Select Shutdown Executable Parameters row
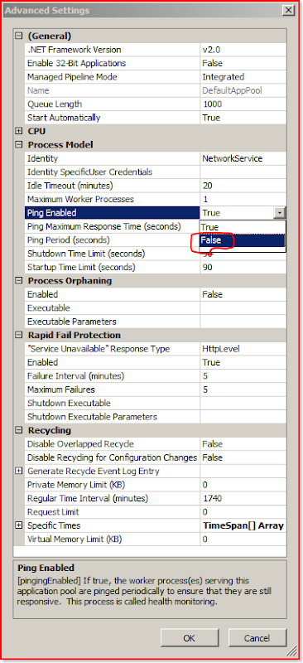303x663 pixels. 156,417
